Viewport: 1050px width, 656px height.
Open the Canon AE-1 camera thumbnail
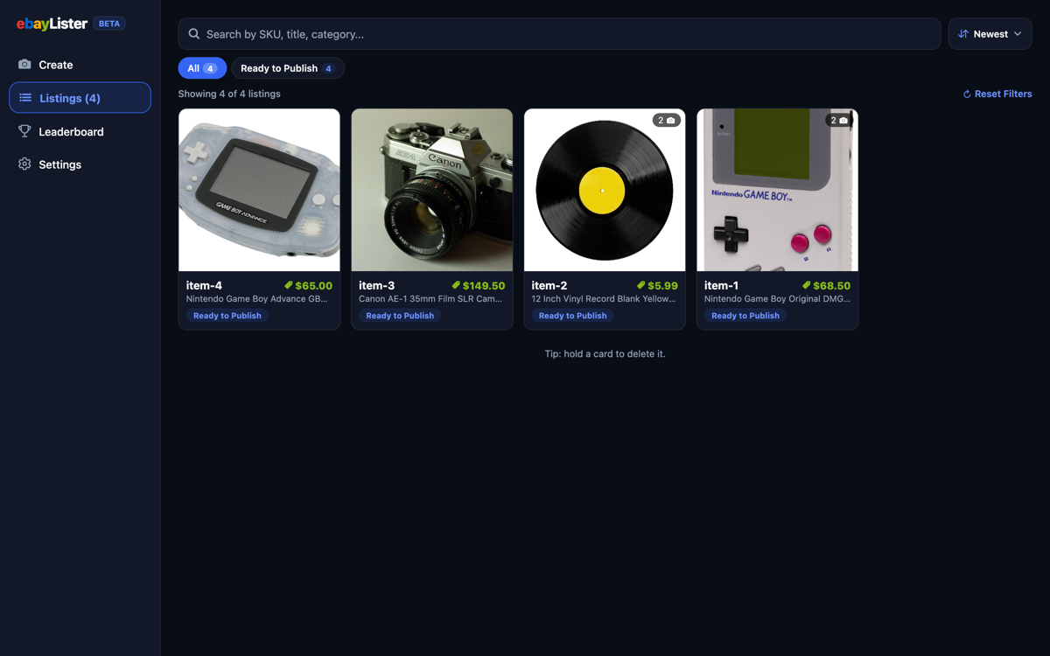pyautogui.click(x=432, y=190)
